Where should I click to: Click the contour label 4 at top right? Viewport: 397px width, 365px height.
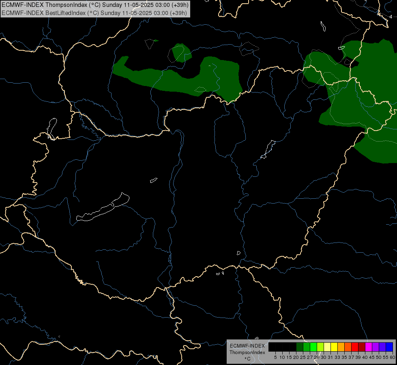click(x=391, y=17)
